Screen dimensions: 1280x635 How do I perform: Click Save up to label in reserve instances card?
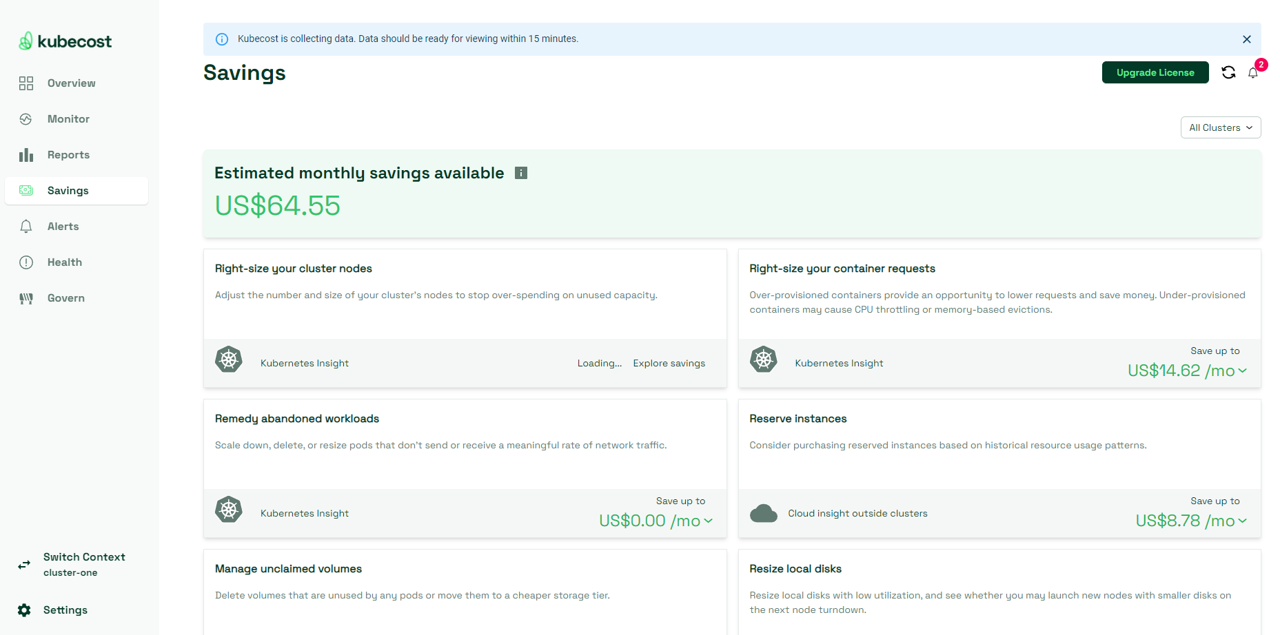(x=1215, y=501)
